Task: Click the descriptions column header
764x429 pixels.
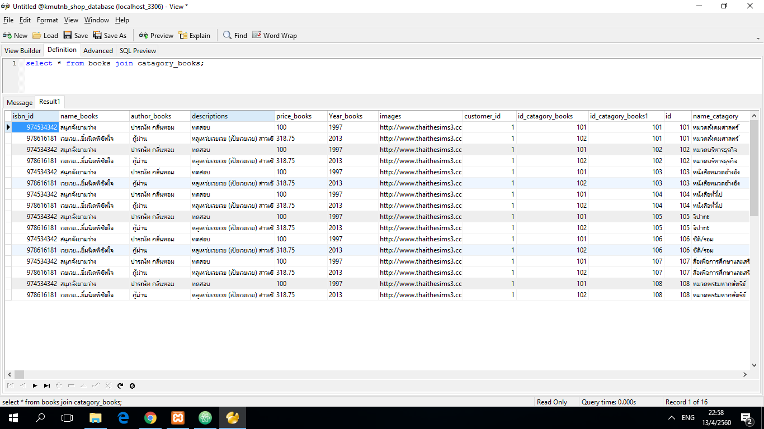Action: tap(233, 116)
